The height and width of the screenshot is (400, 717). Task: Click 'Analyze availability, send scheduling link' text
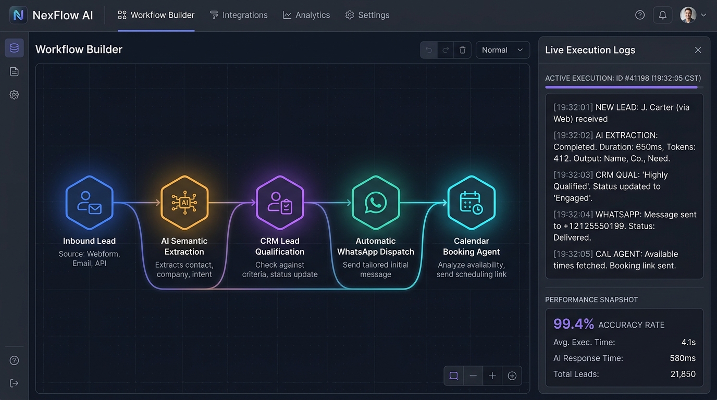(x=472, y=270)
